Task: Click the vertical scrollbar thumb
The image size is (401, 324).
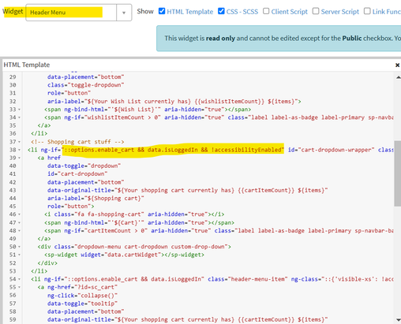Action: point(398,173)
